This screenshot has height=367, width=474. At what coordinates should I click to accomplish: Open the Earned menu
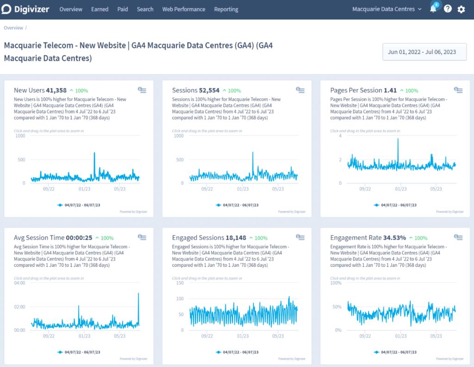click(x=100, y=9)
